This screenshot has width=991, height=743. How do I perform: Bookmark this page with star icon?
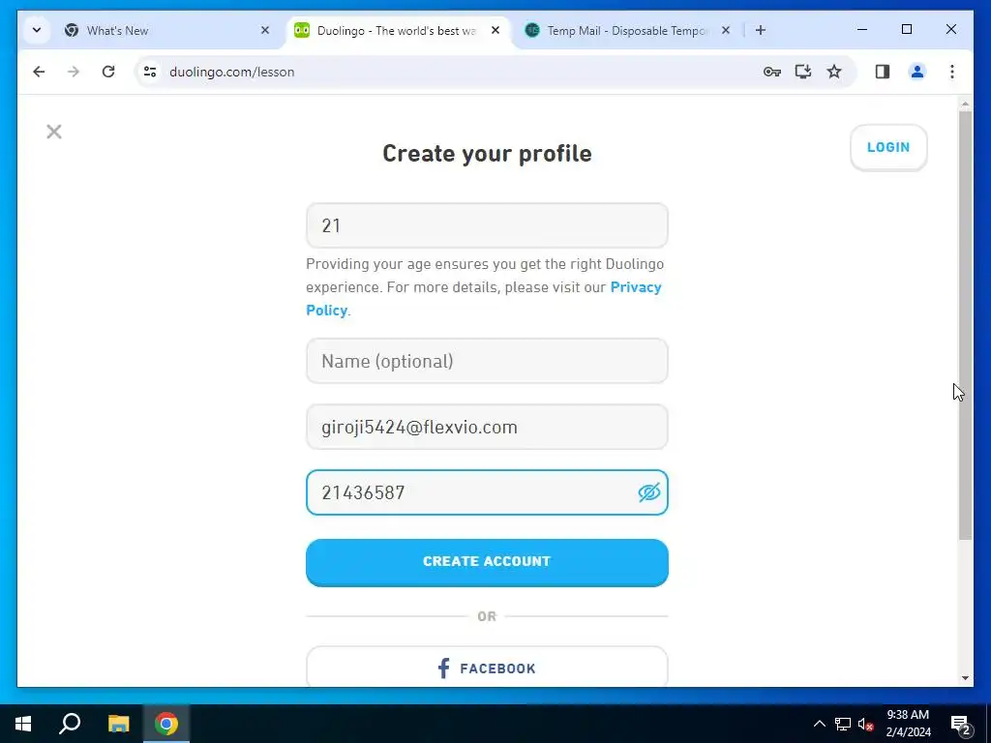click(x=834, y=72)
